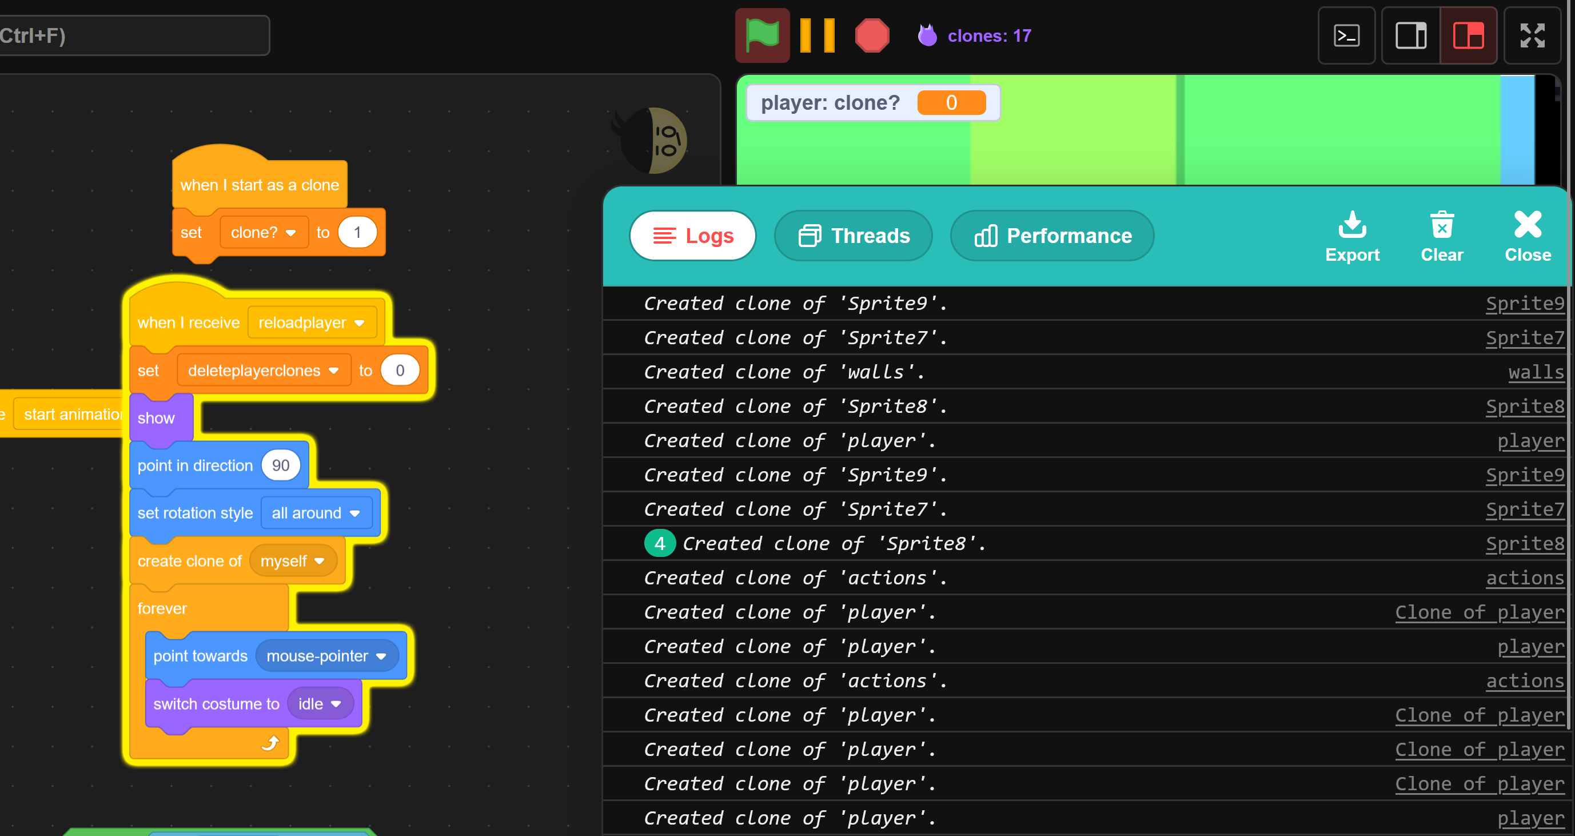Image resolution: width=1575 pixels, height=836 pixels.
Task: Select the highlighted red stage layout icon
Action: coord(1469,35)
